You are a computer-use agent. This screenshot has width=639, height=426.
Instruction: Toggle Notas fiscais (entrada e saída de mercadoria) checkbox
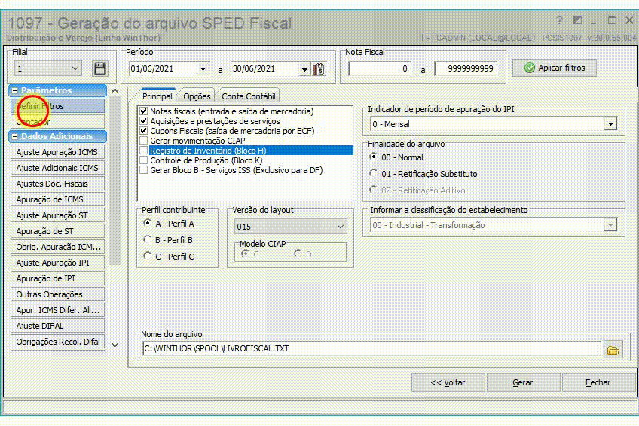[x=143, y=111]
